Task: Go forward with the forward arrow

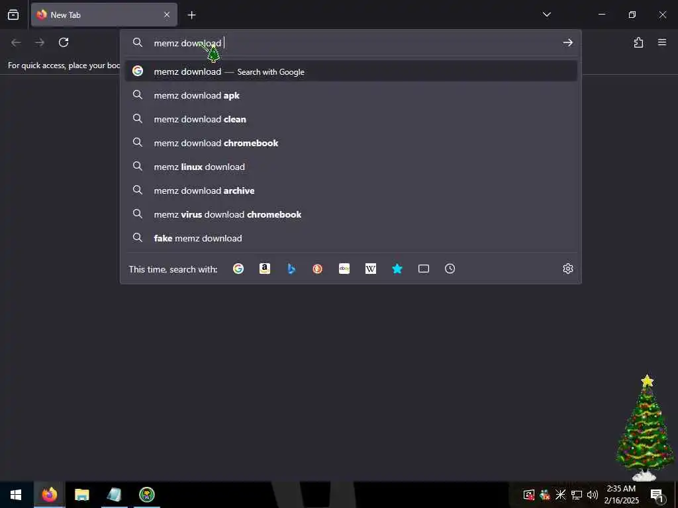Action: (x=40, y=42)
